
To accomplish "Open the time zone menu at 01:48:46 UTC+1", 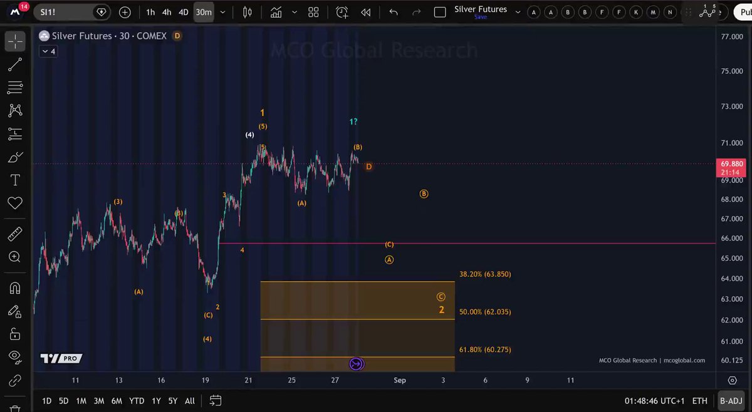I will [x=655, y=401].
